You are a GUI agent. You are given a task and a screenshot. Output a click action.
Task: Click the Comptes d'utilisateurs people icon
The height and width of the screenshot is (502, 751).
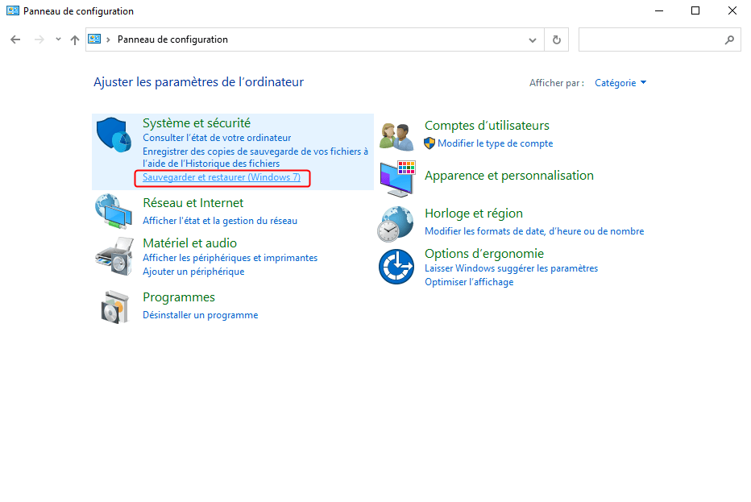pos(396,136)
